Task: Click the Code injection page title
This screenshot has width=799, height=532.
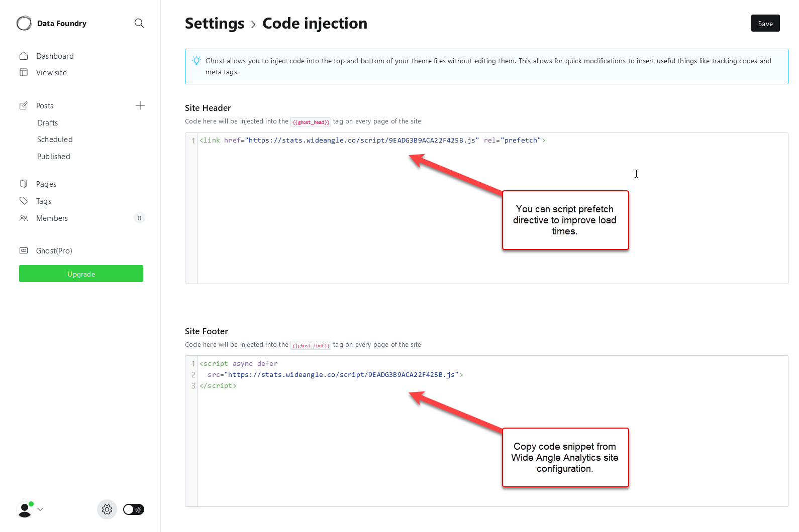Action: 315,23
